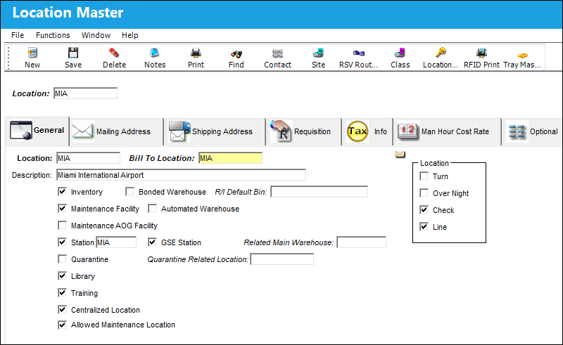Toggle the Centralized Location checkbox
Image resolution: width=563 pixels, height=345 pixels.
tap(62, 309)
